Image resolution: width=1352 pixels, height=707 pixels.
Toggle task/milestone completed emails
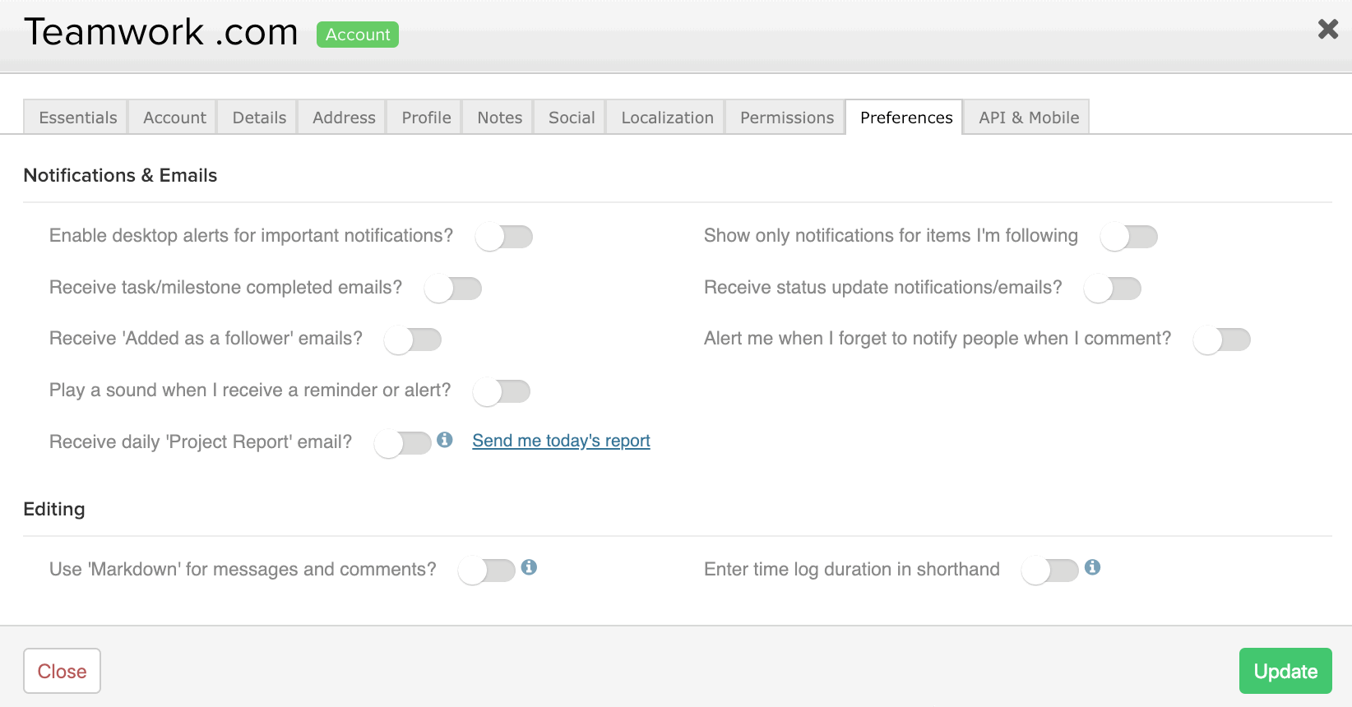[x=453, y=289]
